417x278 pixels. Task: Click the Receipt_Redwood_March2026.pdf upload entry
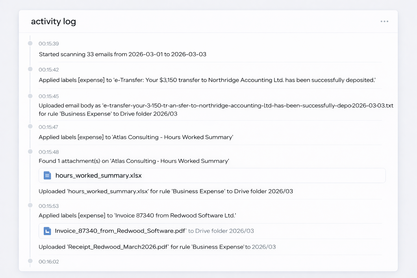coord(157,247)
